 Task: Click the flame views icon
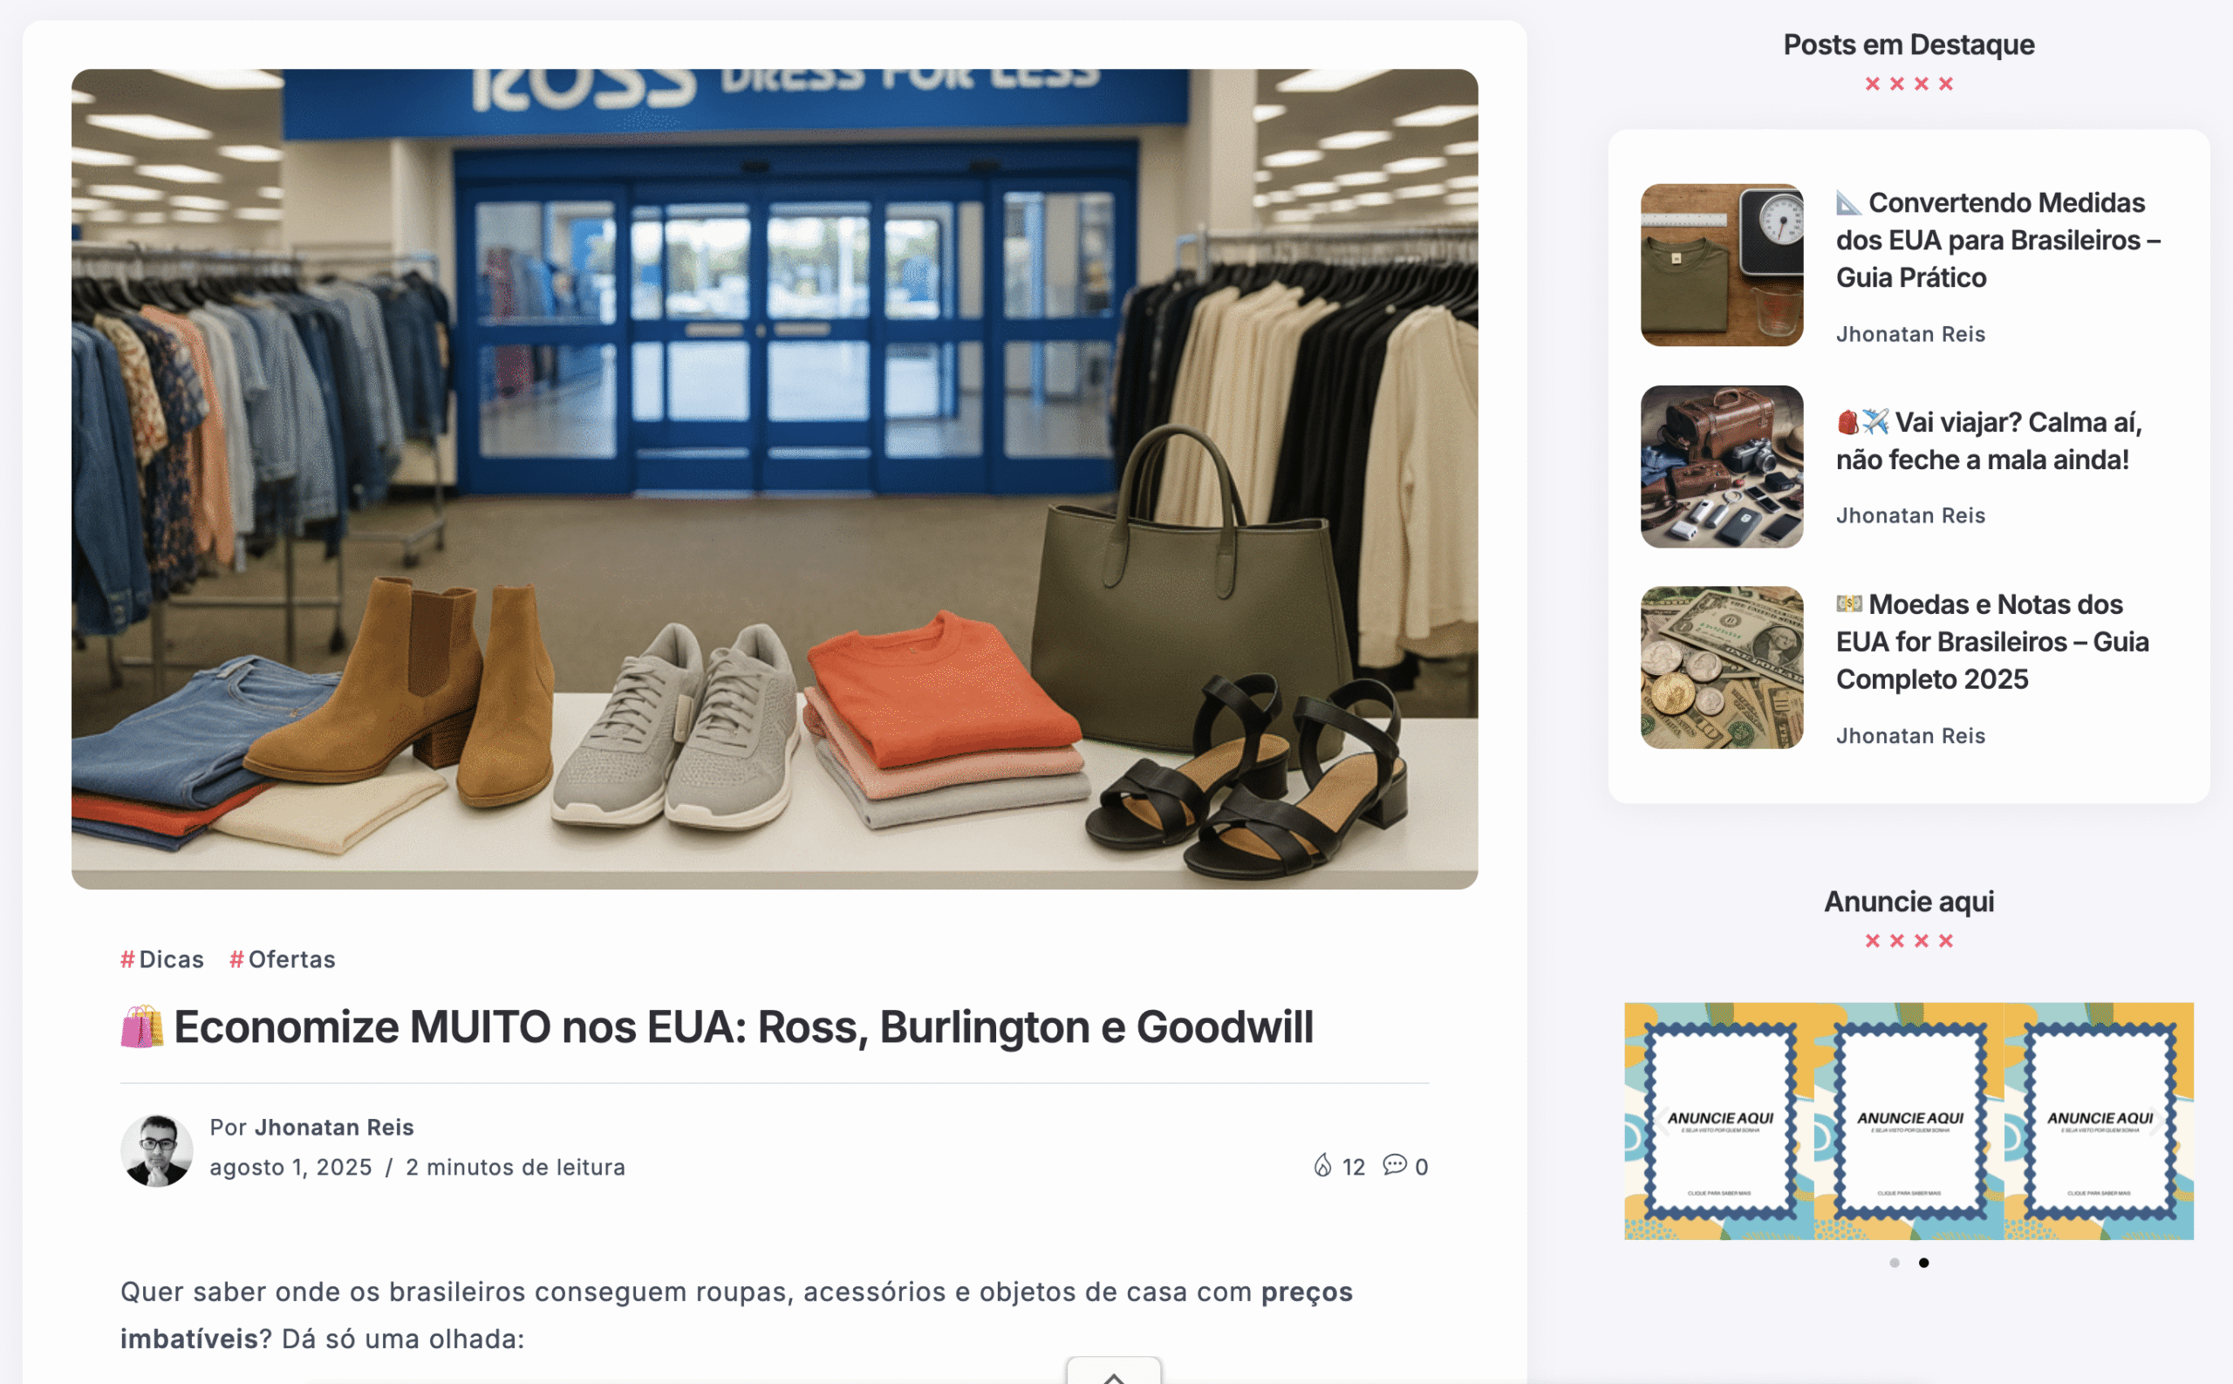click(1322, 1165)
